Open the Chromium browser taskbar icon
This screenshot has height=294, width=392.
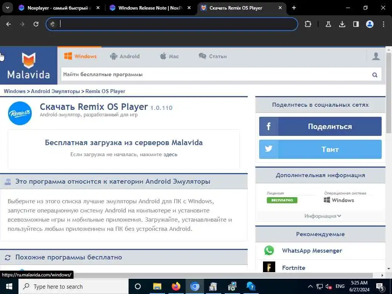[x=195, y=286]
